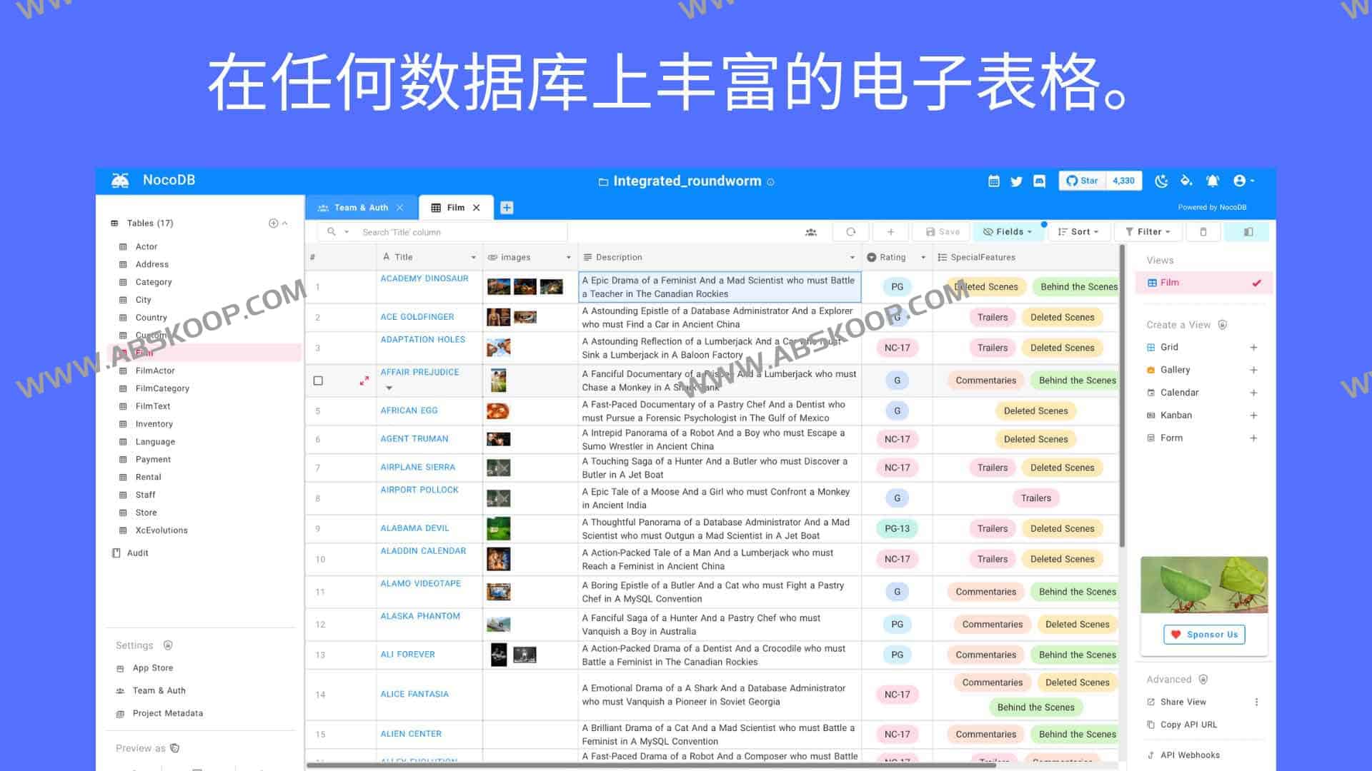Open the Title column header dropdown
Image resolution: width=1372 pixels, height=771 pixels.
tap(472, 257)
